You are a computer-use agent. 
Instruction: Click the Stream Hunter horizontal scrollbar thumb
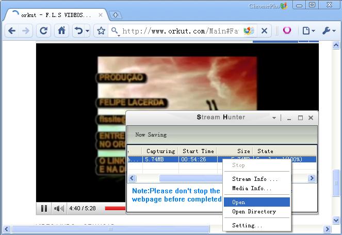point(191,178)
